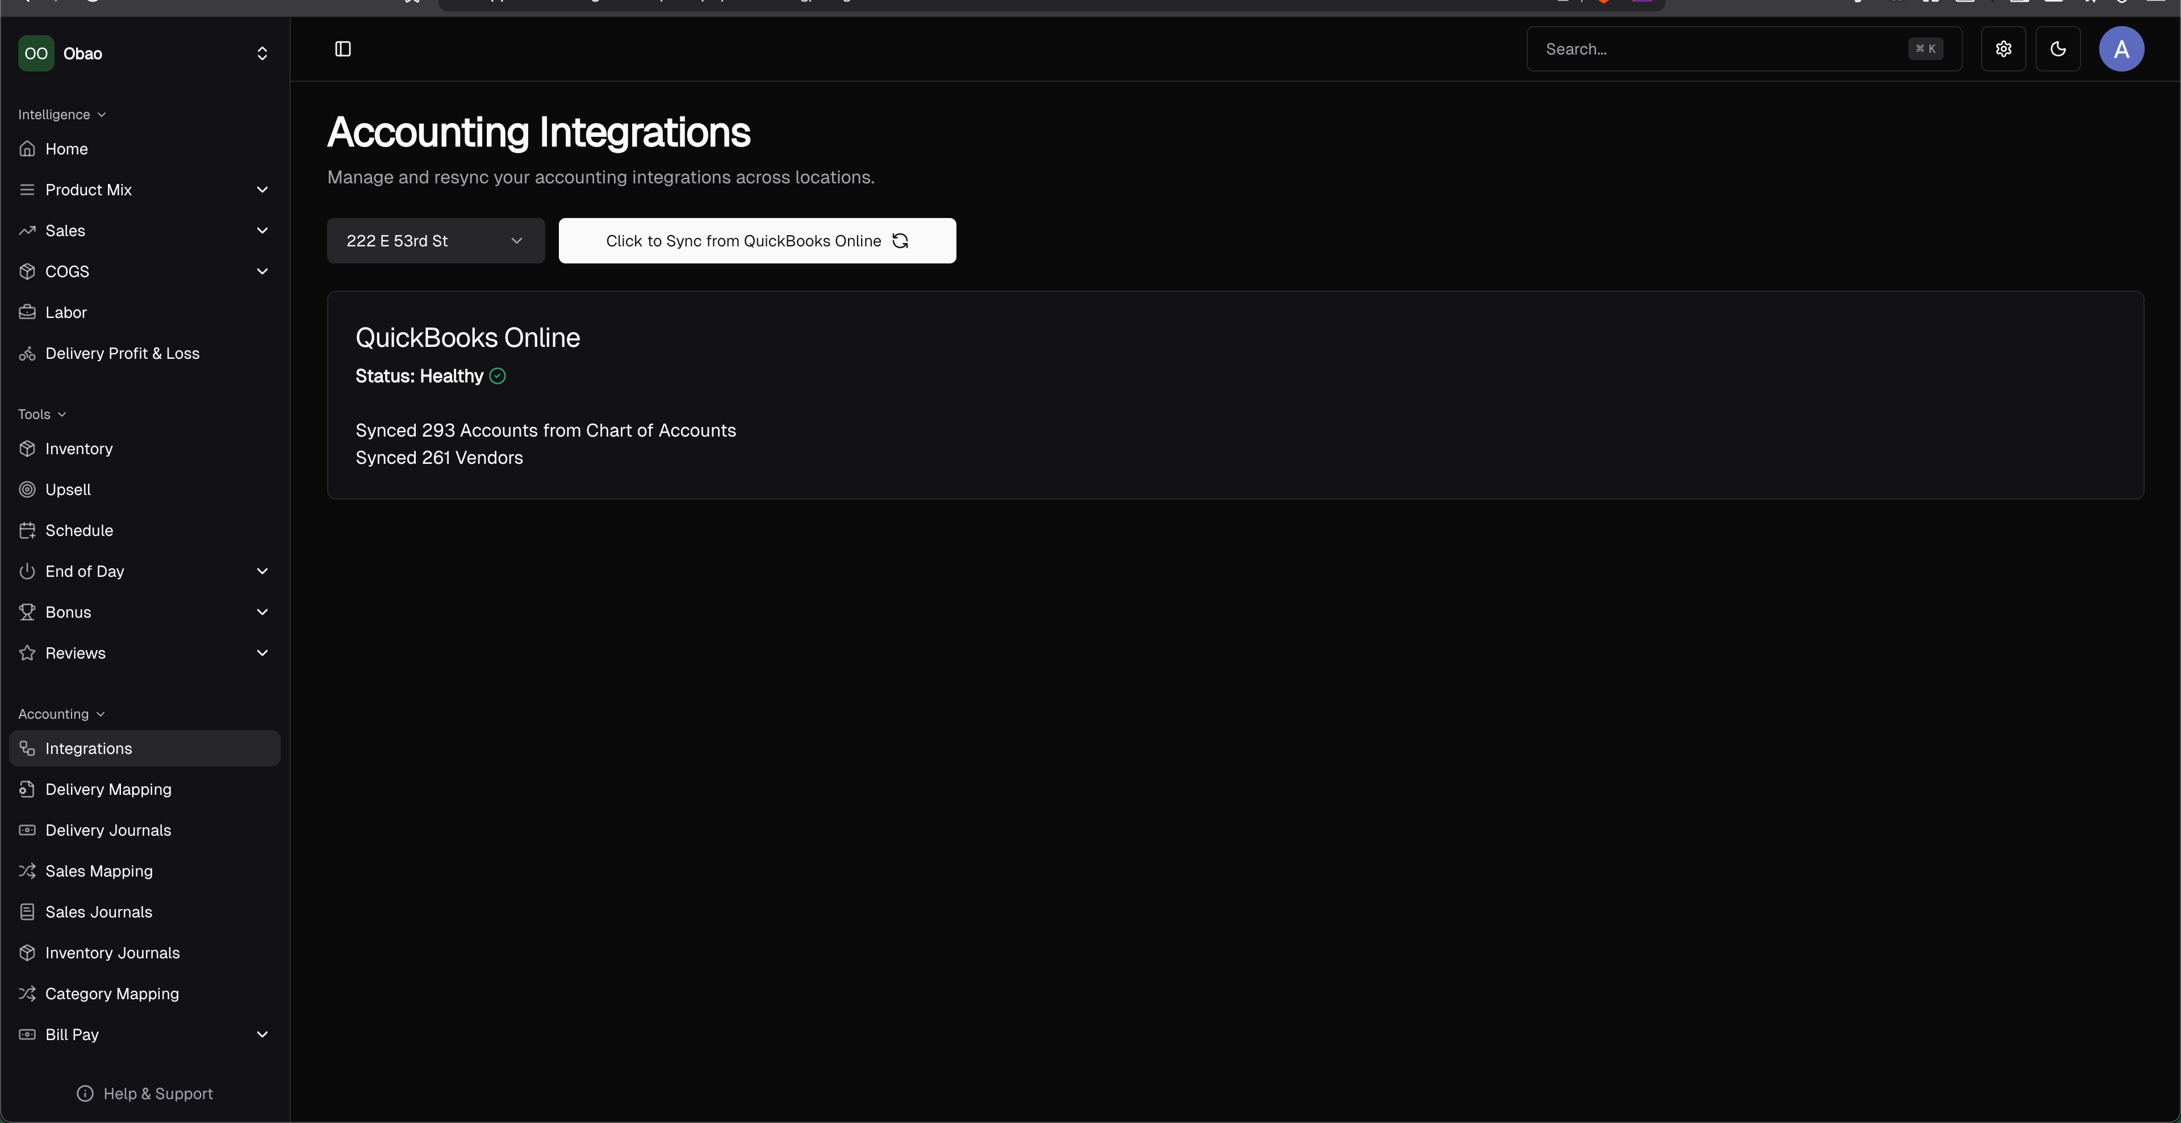Open the Upsell tool

(x=145, y=489)
